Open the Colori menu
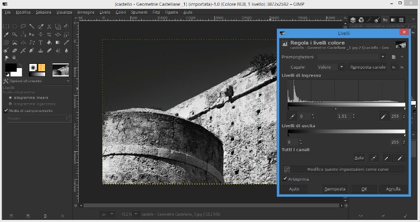Viewport: 420px width, 222px height. point(120,12)
